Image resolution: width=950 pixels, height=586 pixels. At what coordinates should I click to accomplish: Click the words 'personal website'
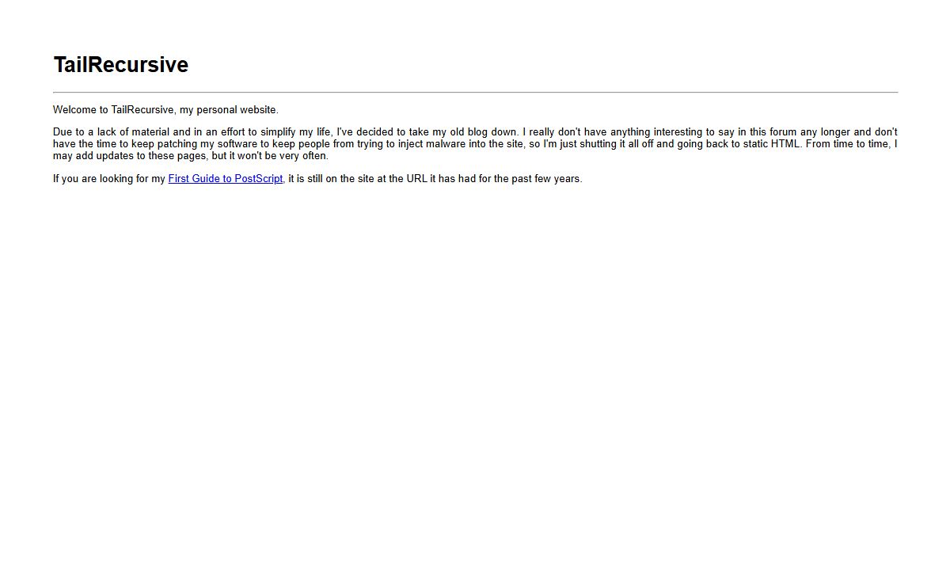237,109
